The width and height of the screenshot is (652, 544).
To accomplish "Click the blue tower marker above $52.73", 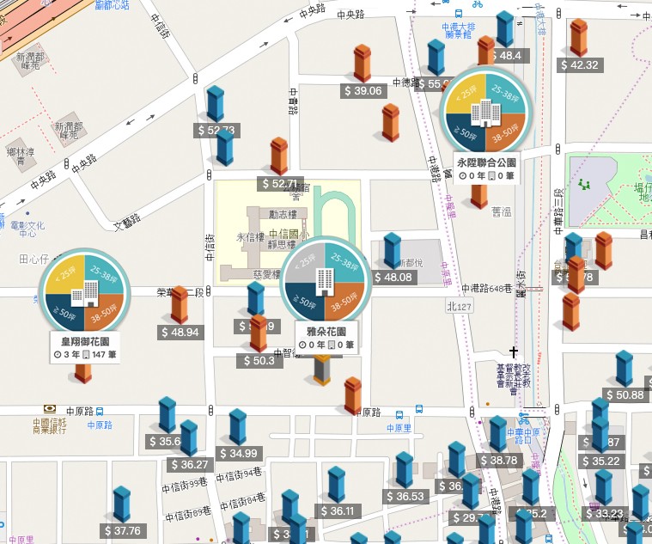I will pyautogui.click(x=216, y=104).
